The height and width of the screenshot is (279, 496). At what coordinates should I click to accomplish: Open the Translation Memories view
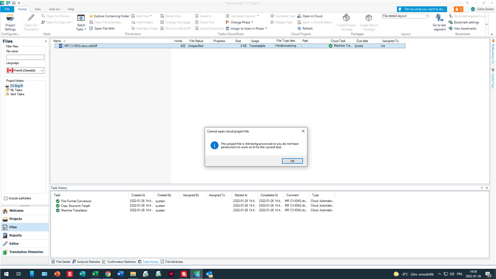25,252
